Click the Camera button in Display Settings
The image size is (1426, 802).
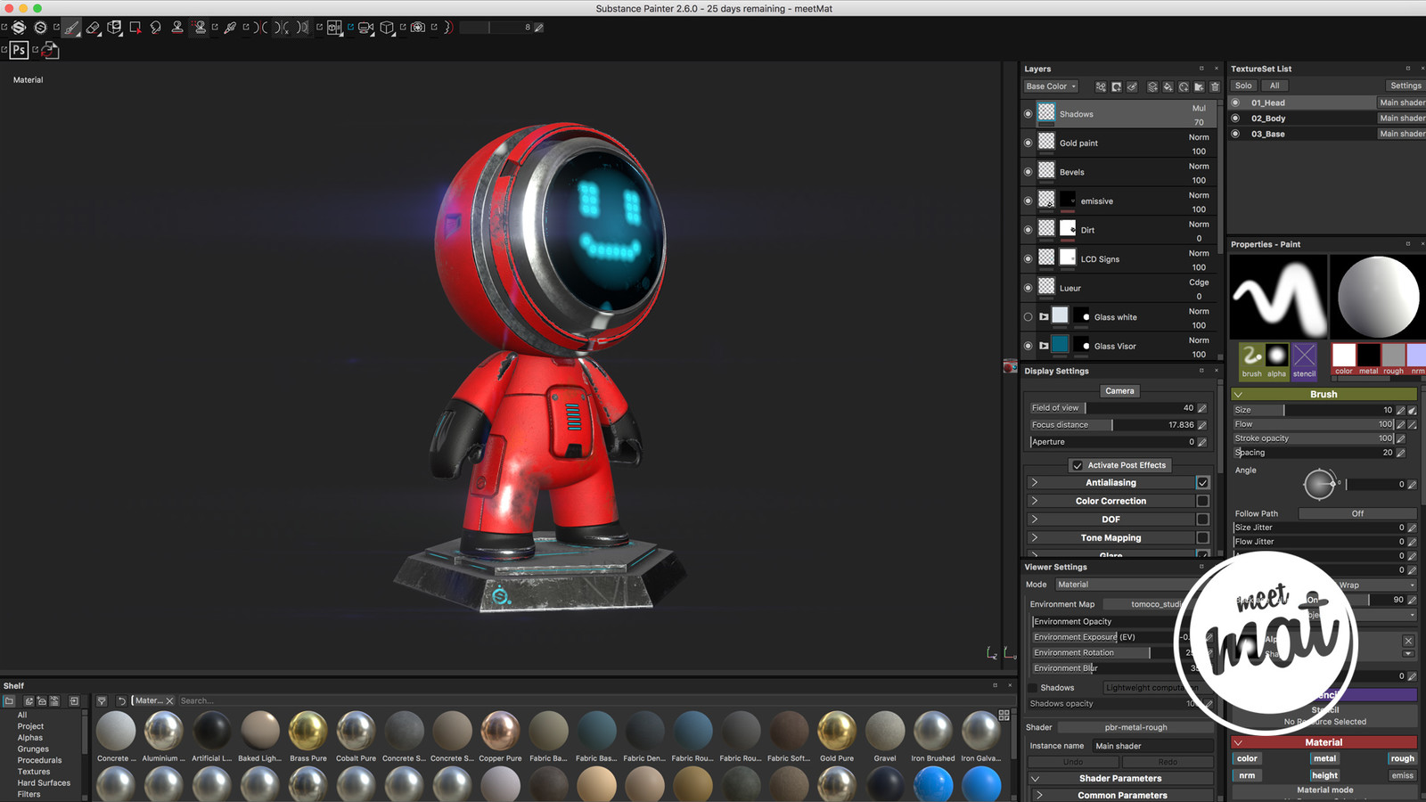click(1120, 391)
